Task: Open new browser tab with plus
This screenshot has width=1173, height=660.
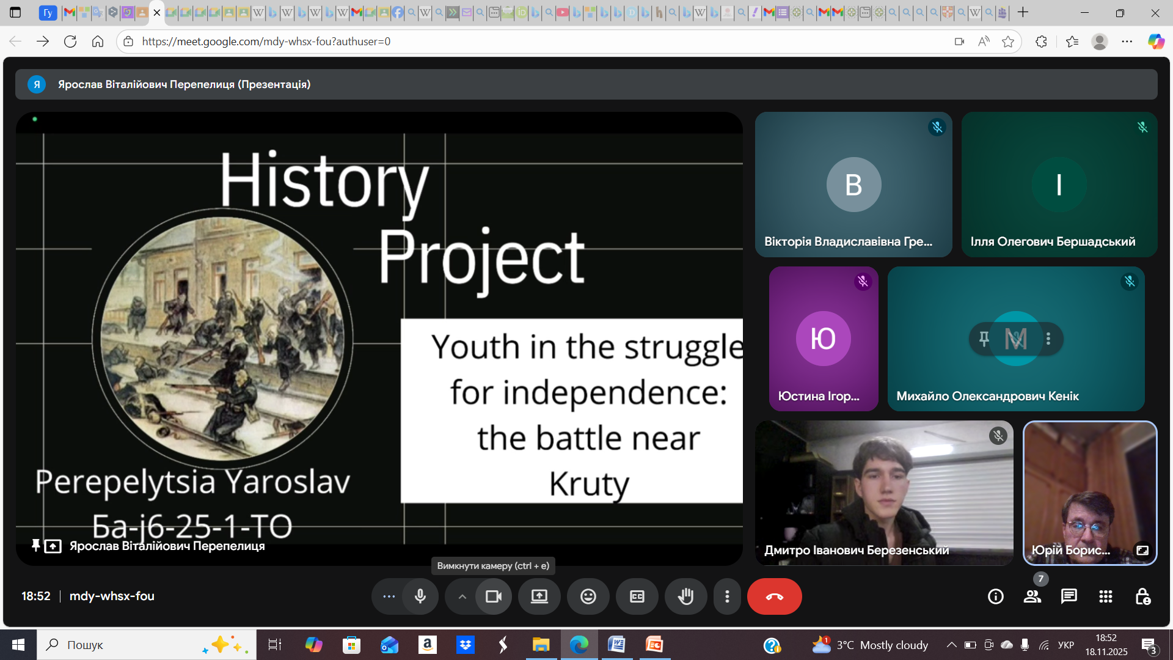Action: click(1023, 12)
